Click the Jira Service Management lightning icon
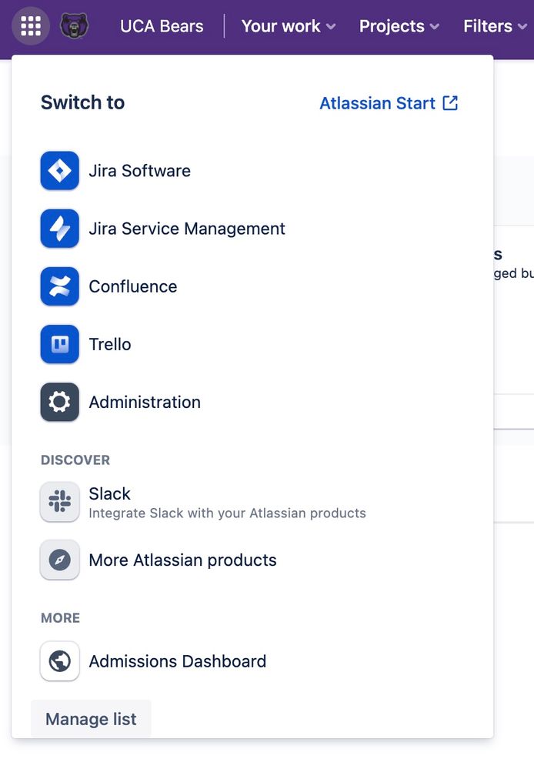The height and width of the screenshot is (769, 534). click(x=60, y=229)
